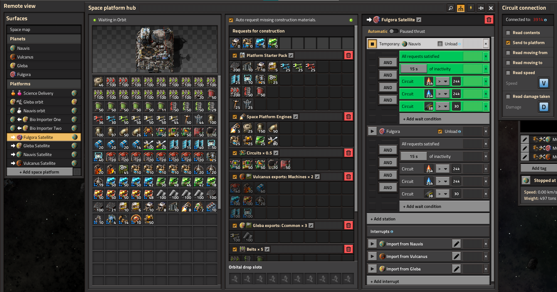Disable Unload at Fulgora station
557x292 pixels.
tap(440, 132)
